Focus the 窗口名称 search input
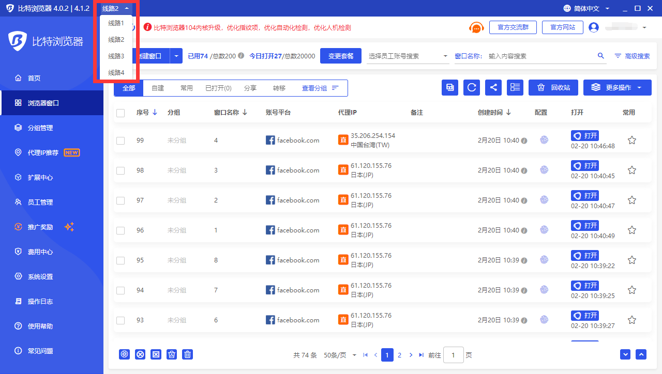 point(540,56)
